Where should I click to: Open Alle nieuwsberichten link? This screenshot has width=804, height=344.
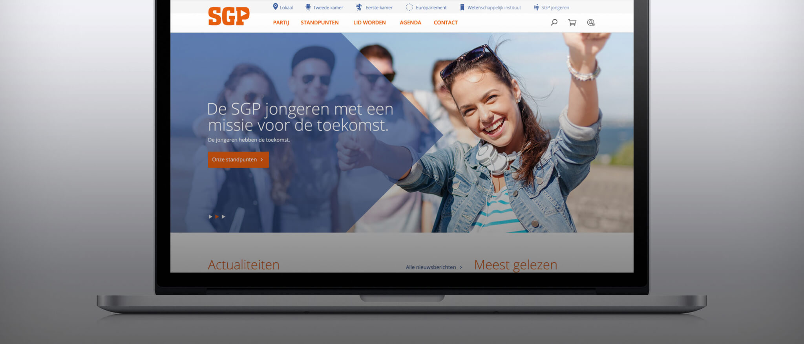[x=434, y=267]
